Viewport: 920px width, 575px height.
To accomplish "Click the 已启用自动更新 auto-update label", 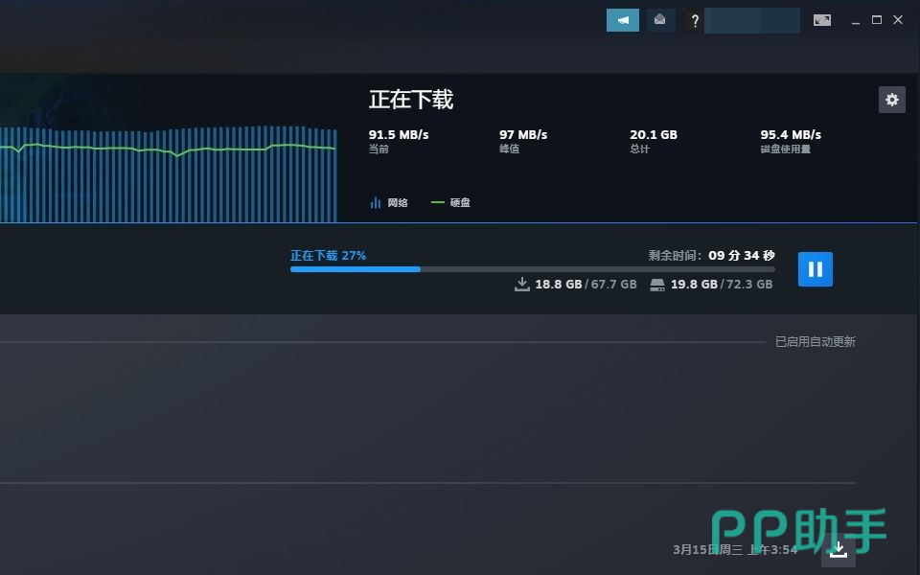I will click(815, 342).
